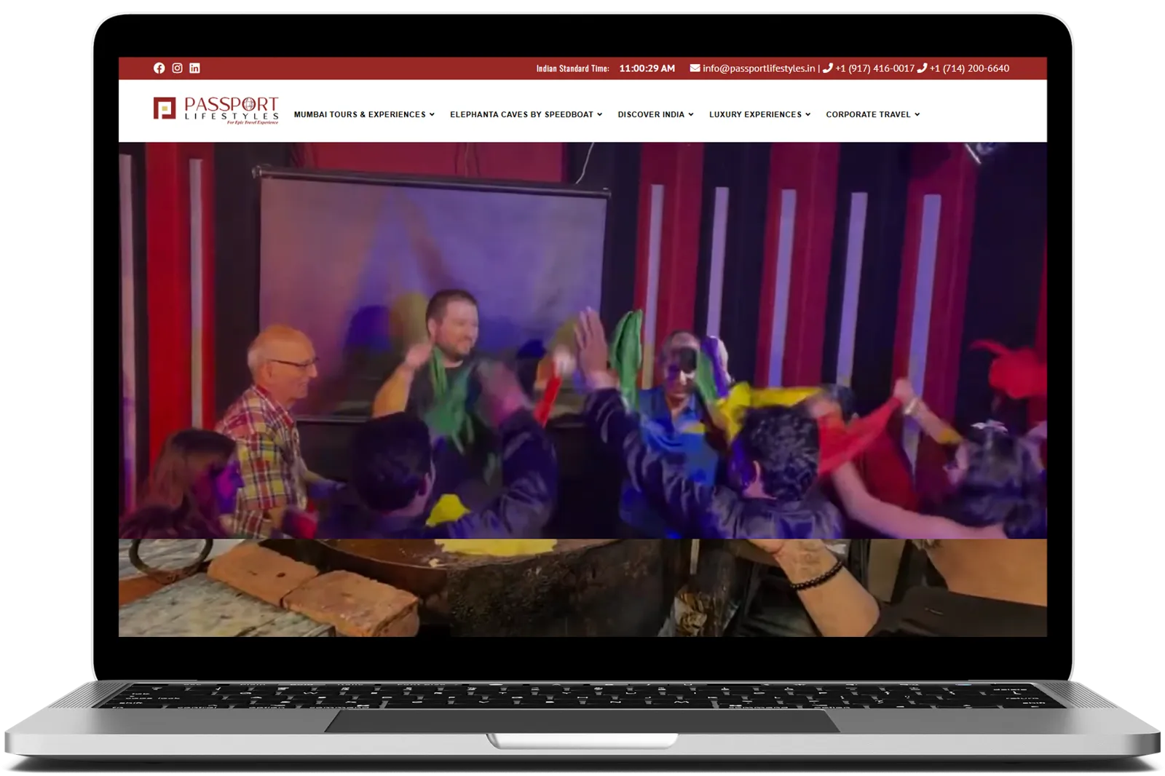This screenshot has width=1165, height=776.
Task: Open the LinkedIn social icon
Action: click(x=194, y=68)
